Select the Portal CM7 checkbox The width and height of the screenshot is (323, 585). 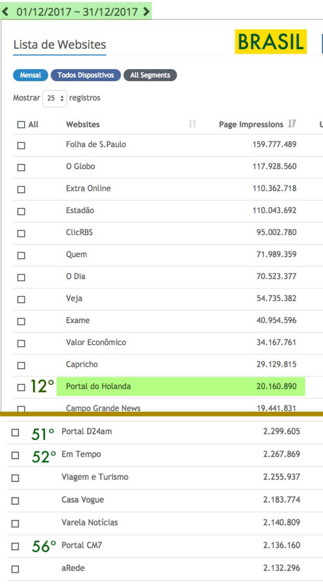(x=15, y=546)
